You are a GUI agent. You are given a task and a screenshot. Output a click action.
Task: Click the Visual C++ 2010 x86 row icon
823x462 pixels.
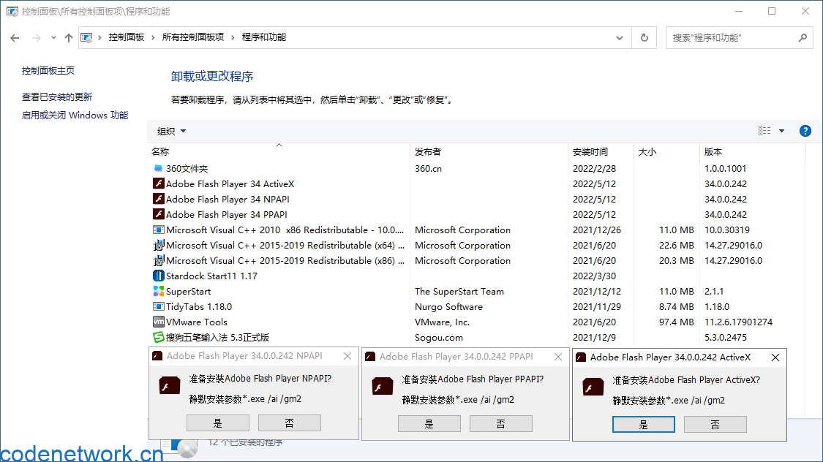[159, 230]
